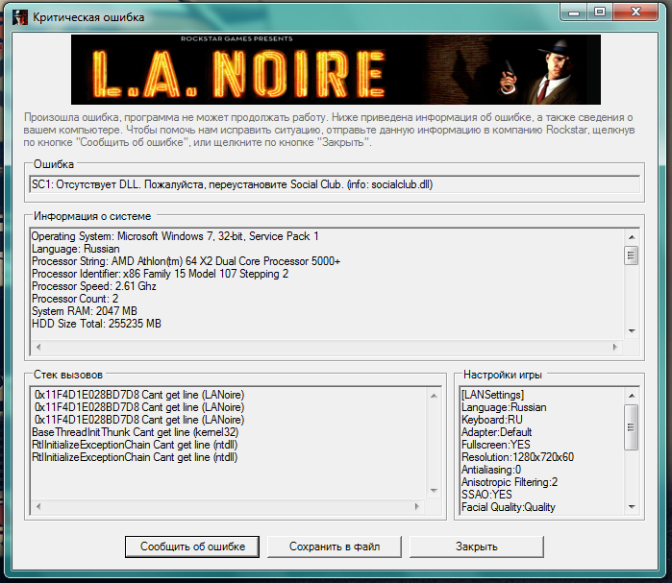Select 'Processor String: AMD Athlon' line

coord(186,261)
